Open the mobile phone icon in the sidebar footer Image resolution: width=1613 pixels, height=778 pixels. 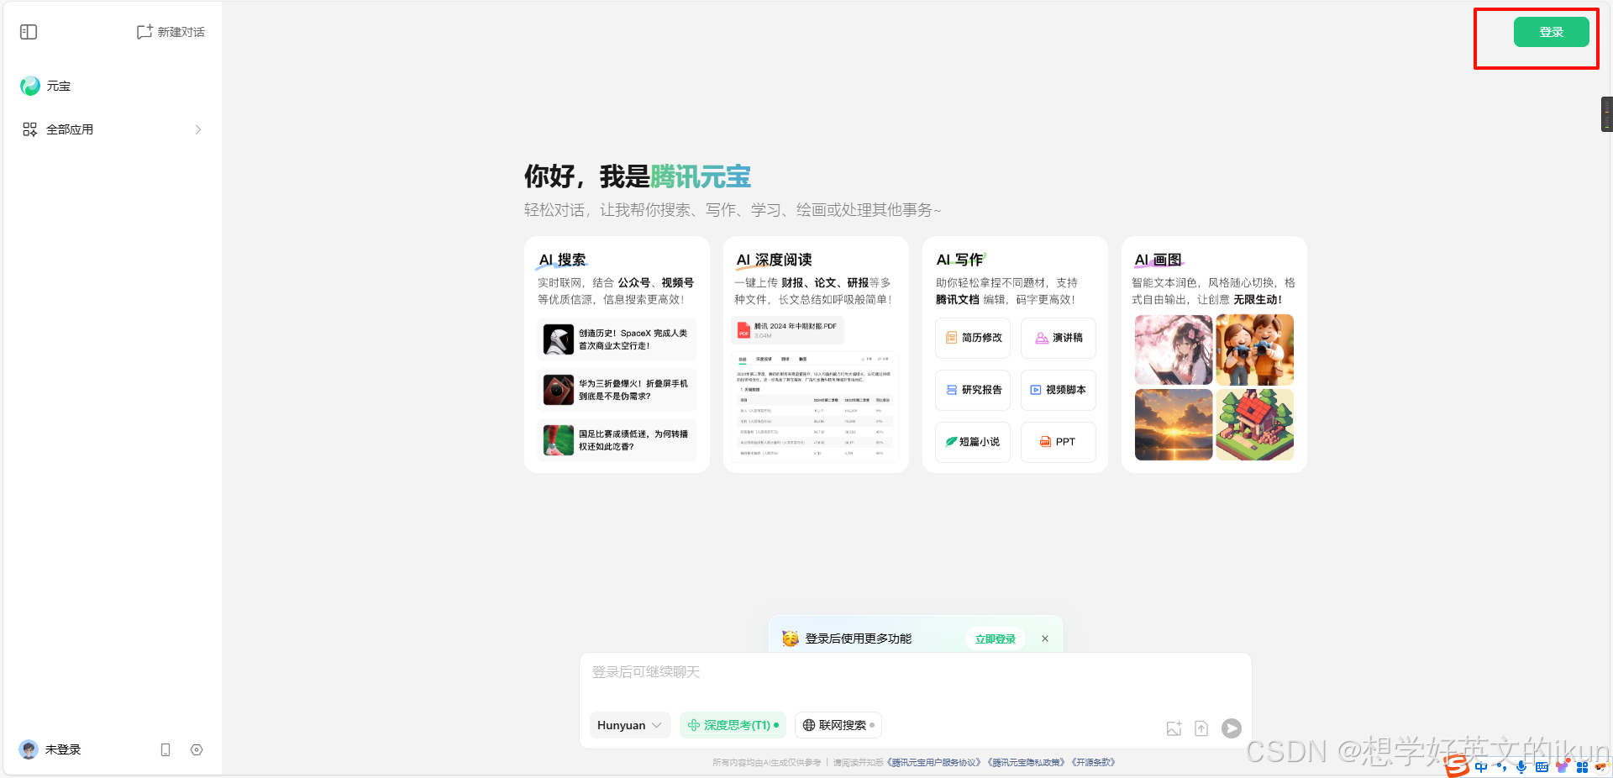point(166,749)
